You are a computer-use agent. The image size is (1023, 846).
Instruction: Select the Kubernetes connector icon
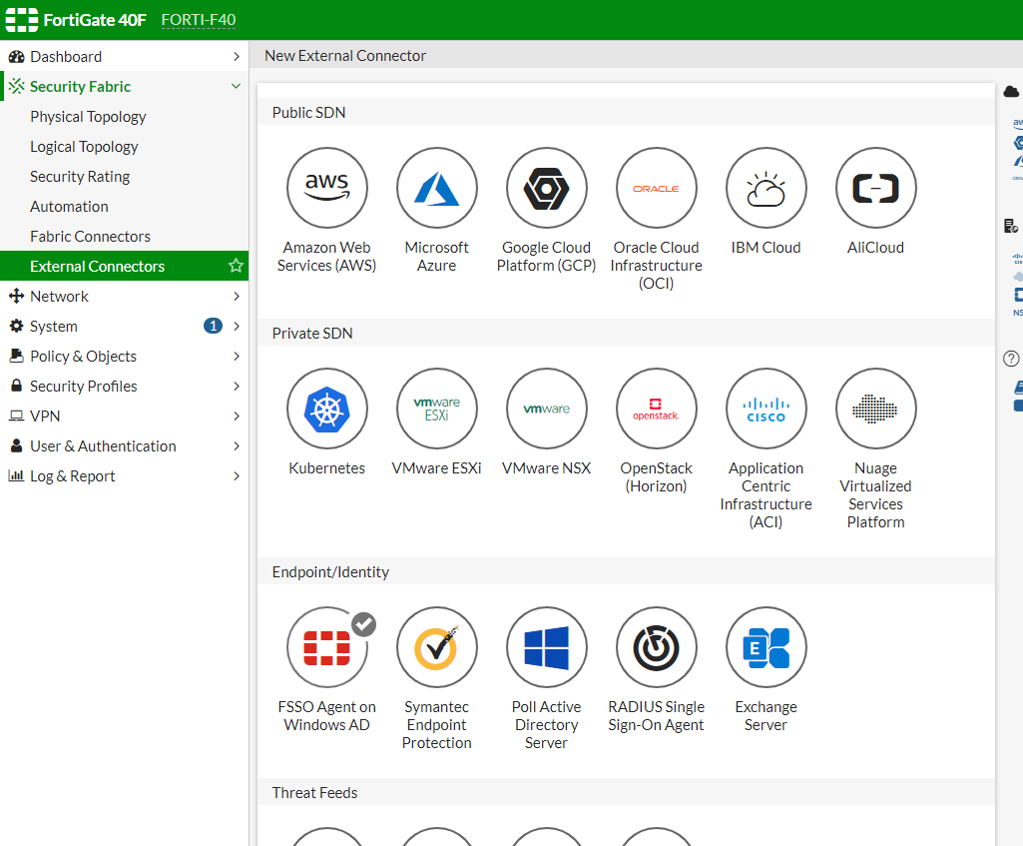pos(327,409)
